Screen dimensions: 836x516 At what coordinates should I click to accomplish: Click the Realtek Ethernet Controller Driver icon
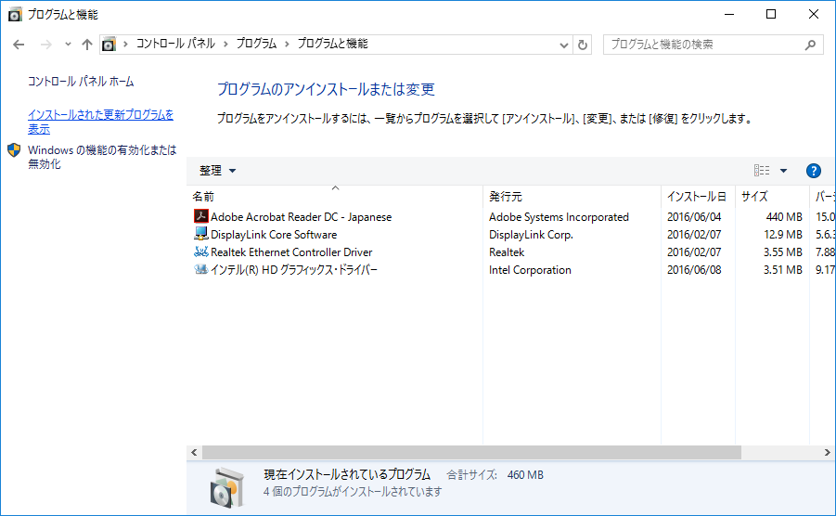click(x=201, y=252)
